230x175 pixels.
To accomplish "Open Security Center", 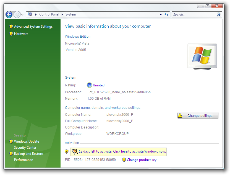I will [25, 148].
